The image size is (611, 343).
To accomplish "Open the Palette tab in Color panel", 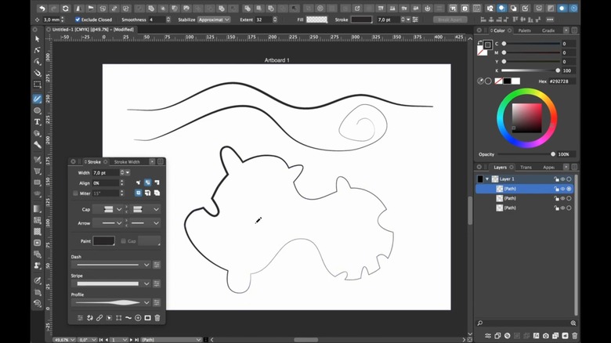I will [x=524, y=31].
